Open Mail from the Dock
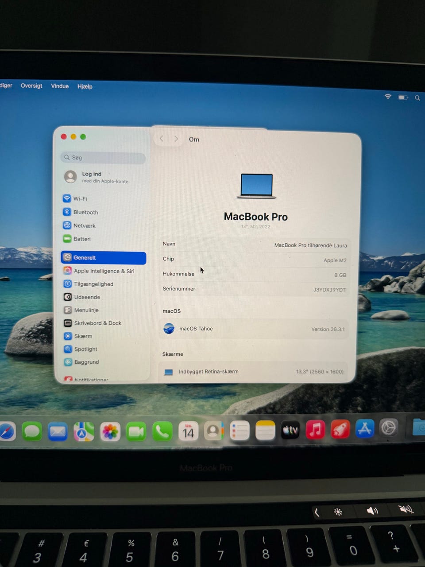 58,431
